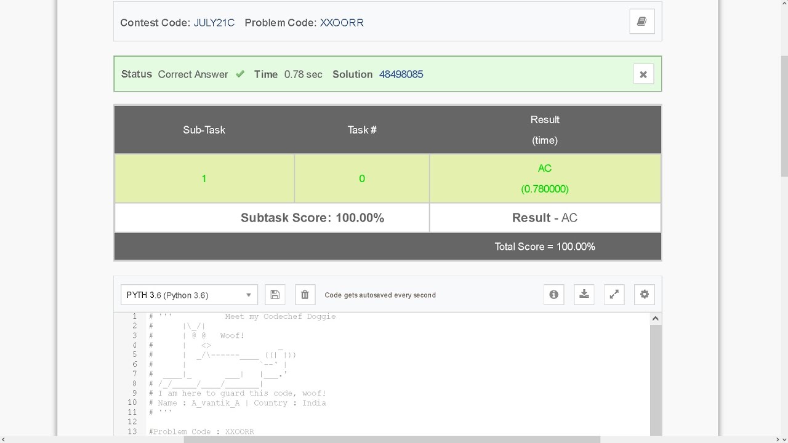The width and height of the screenshot is (788, 443).
Task: Click the green check mark icon
Action: [x=240, y=74]
